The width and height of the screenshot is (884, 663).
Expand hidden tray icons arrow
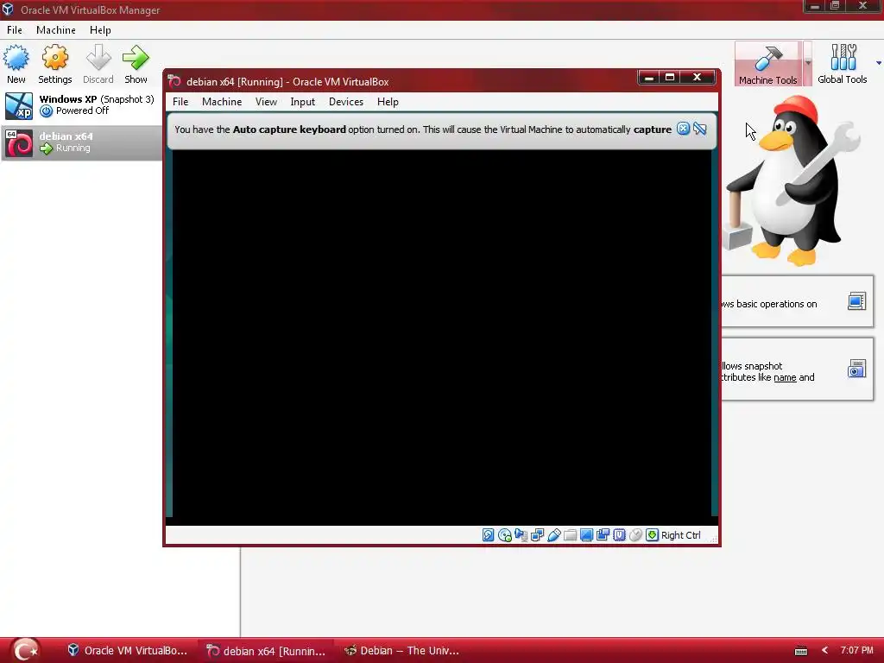click(824, 651)
